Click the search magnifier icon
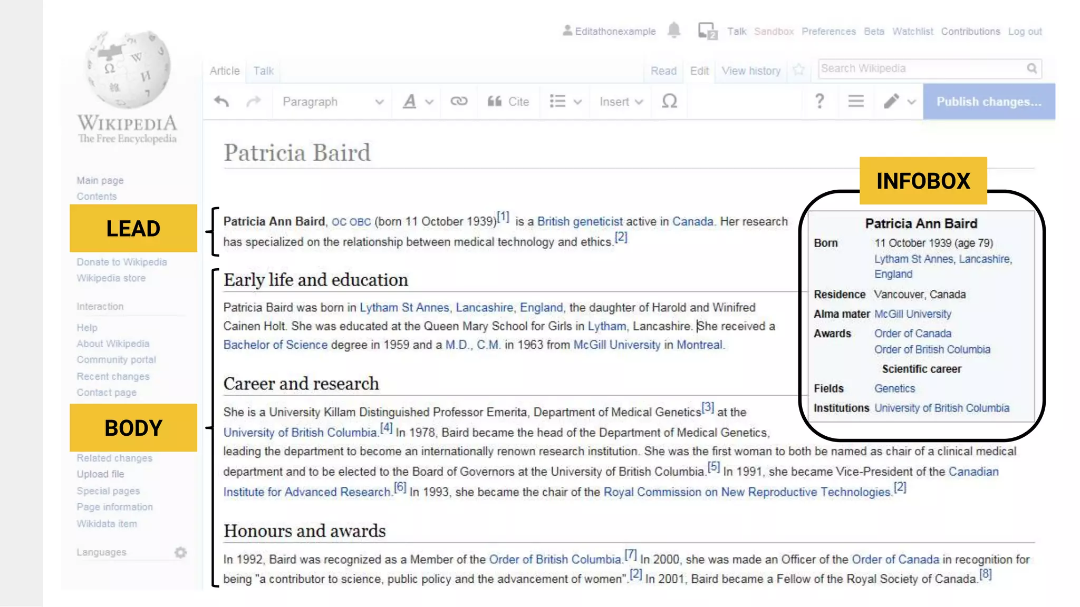Image resolution: width=1080 pixels, height=607 pixels. (x=1031, y=68)
